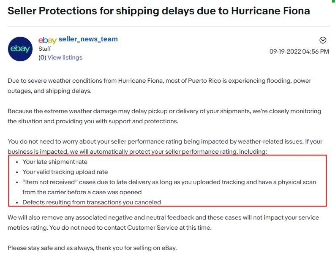The width and height of the screenshot is (335, 258).
Task: Click the (0) feedback score
Action: 42,57
